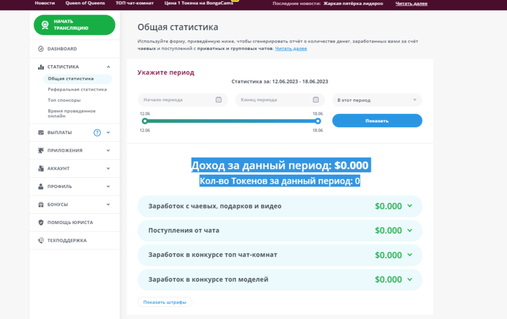The width and height of the screenshot is (507, 319).
Task: Click the right handle of period slider
Action: pyautogui.click(x=318, y=120)
